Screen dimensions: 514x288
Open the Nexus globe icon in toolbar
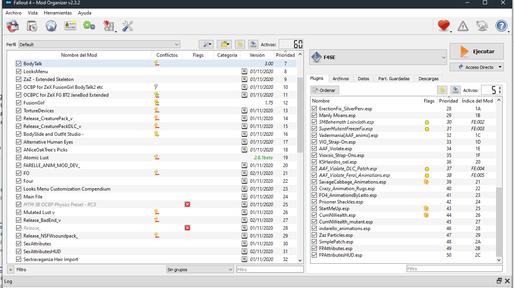pyautogui.click(x=51, y=26)
